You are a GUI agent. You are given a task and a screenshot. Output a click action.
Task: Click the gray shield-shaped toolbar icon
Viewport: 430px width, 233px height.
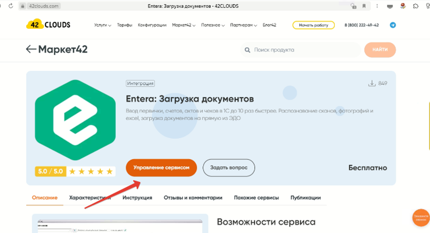point(390,6)
